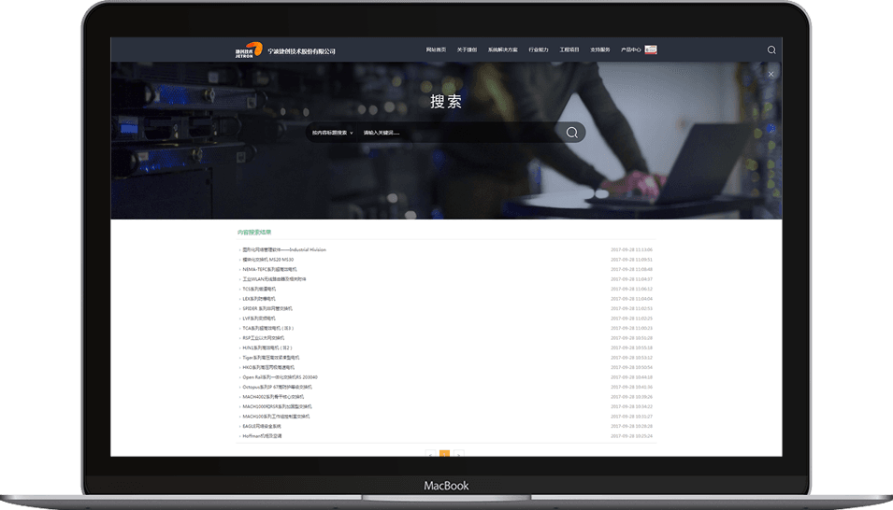Open 网站首页 in the navigation bar
The height and width of the screenshot is (510, 893).
click(436, 50)
